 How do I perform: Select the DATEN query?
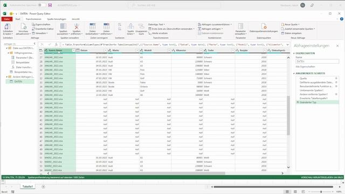[x=20, y=81]
